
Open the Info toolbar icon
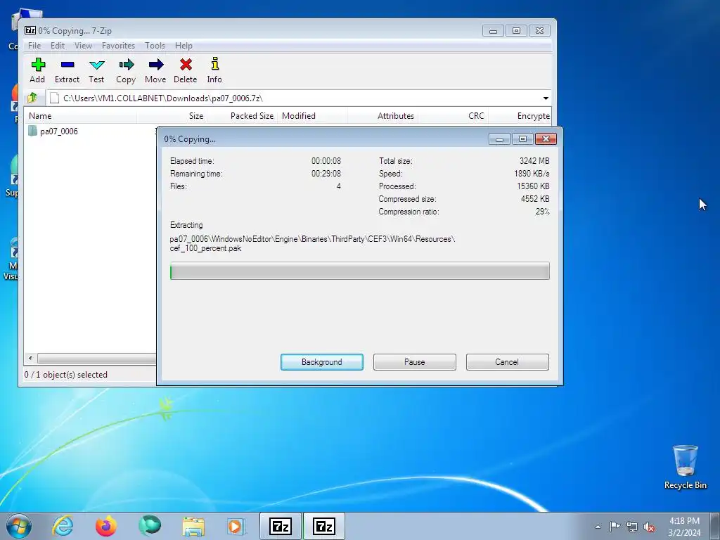(214, 64)
